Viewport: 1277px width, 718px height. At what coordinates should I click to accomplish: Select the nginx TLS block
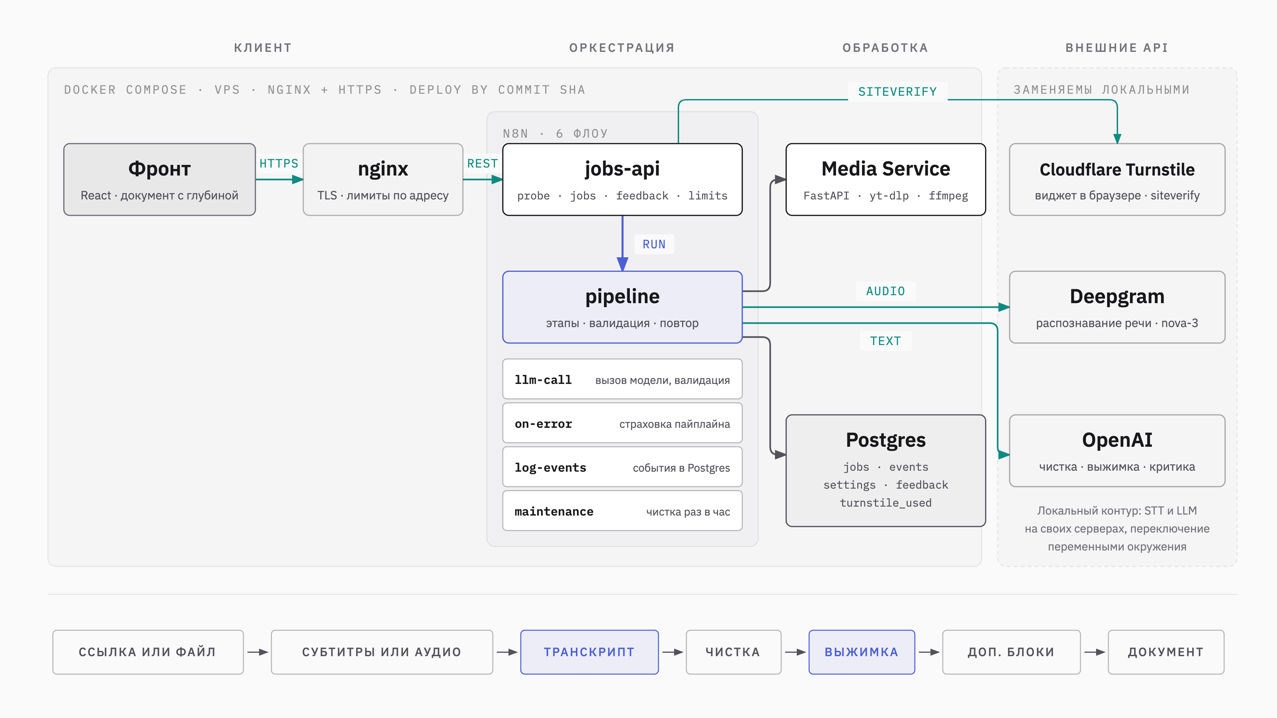coord(383,179)
